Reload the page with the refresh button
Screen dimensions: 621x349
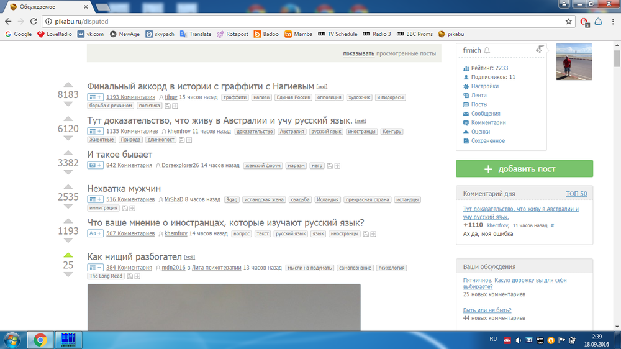click(x=34, y=21)
